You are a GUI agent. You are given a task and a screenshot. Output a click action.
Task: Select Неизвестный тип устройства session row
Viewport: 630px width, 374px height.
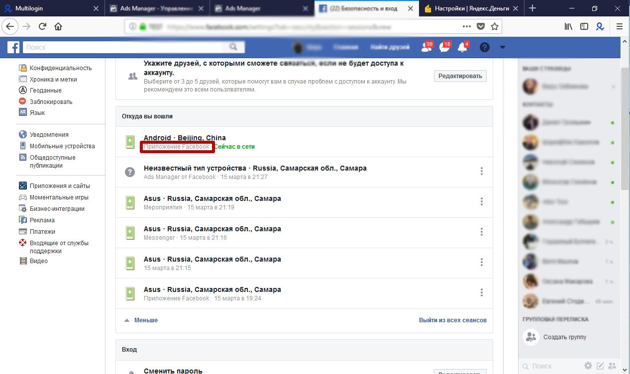tap(304, 172)
